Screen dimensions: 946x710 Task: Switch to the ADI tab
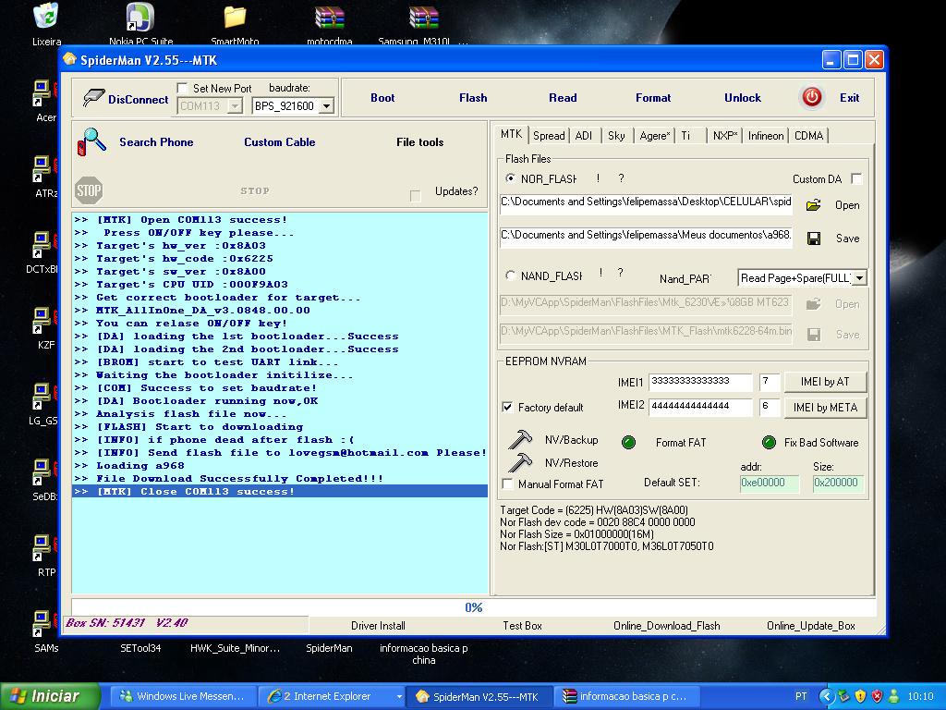tap(584, 136)
